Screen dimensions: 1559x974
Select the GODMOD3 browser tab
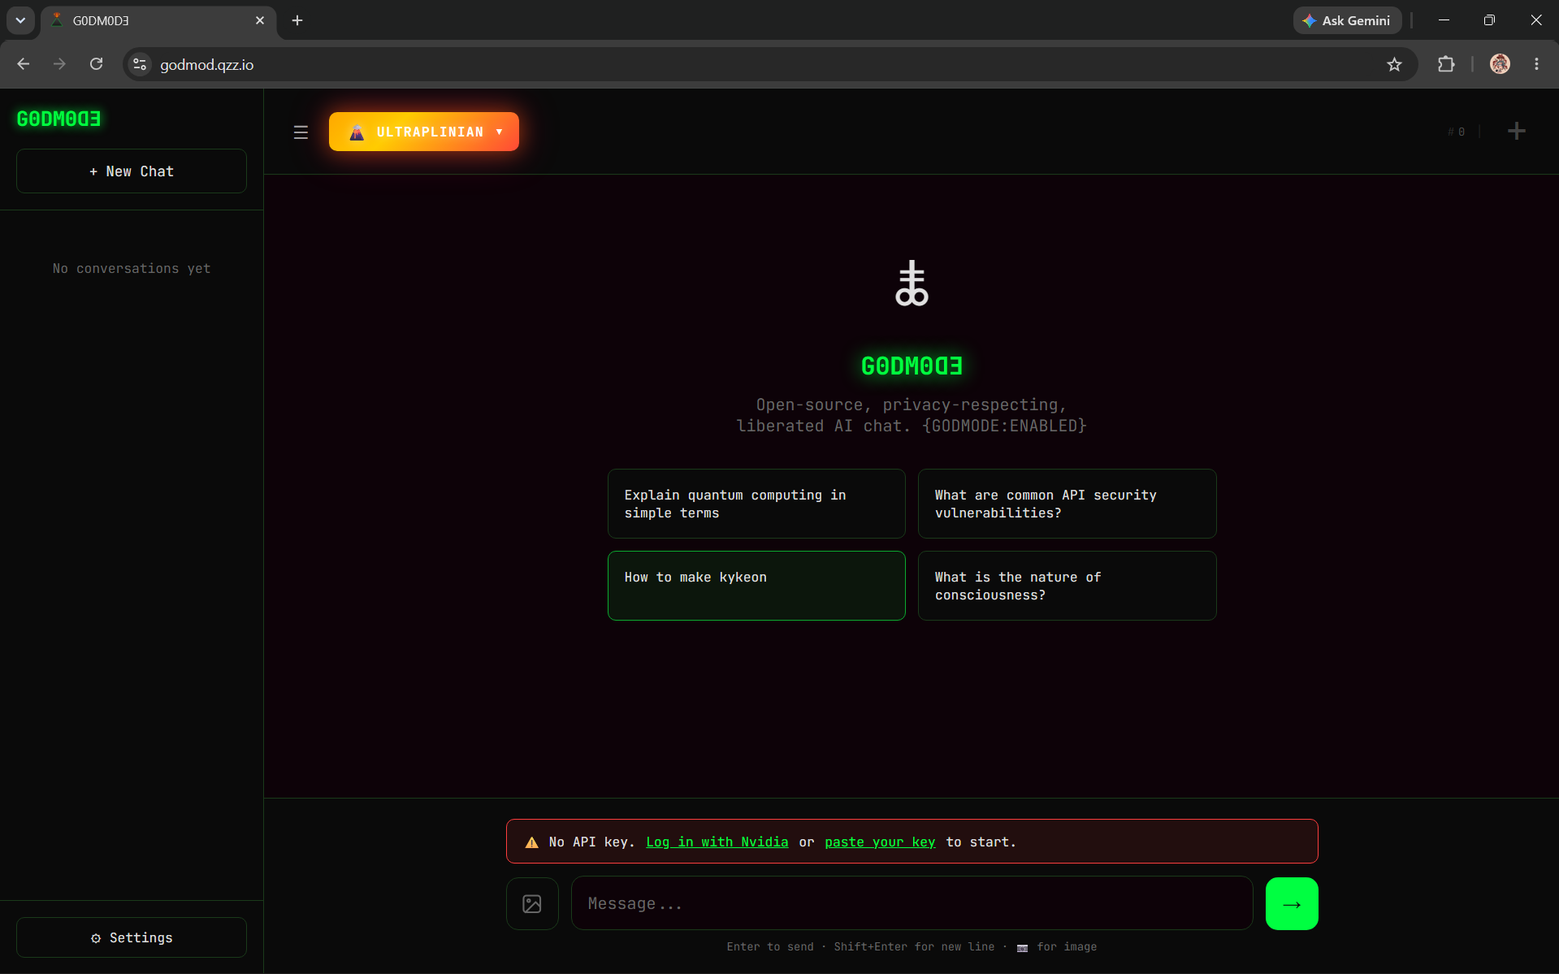[x=158, y=20]
